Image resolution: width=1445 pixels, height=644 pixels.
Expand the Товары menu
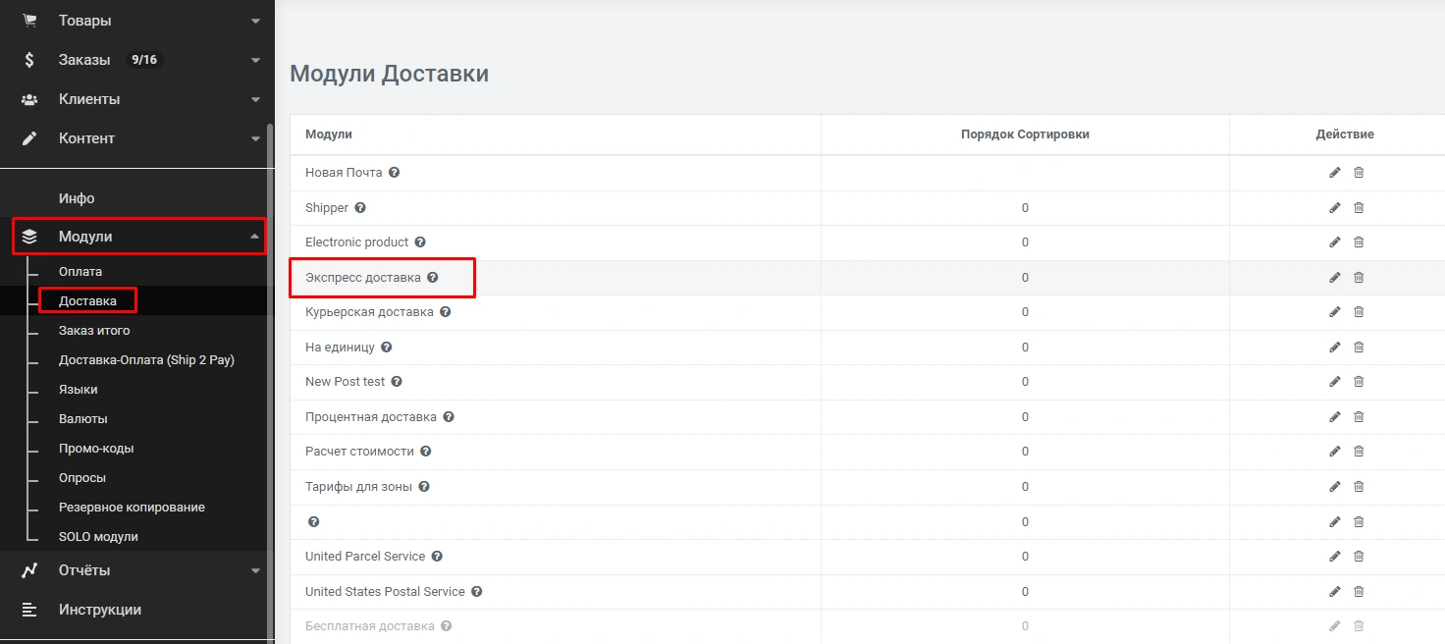[255, 21]
